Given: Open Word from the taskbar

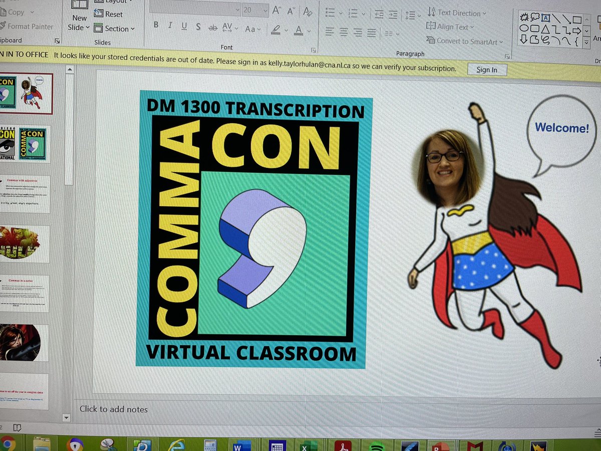Looking at the screenshot, I should (x=241, y=445).
